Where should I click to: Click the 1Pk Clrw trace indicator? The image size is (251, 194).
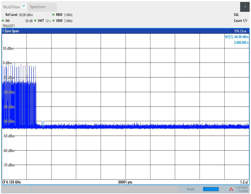pyautogui.click(x=238, y=31)
